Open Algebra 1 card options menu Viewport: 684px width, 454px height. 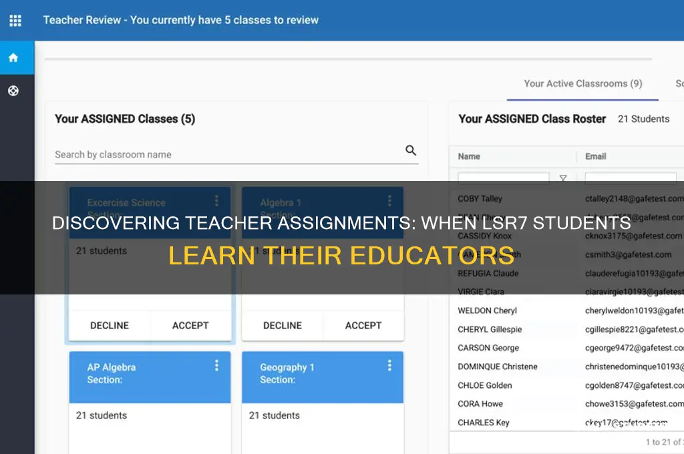(x=389, y=201)
